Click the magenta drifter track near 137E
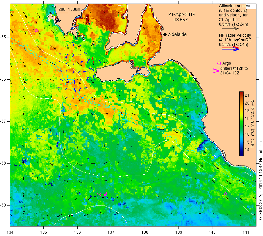263x236 pixels. pyautogui.click(x=103, y=194)
